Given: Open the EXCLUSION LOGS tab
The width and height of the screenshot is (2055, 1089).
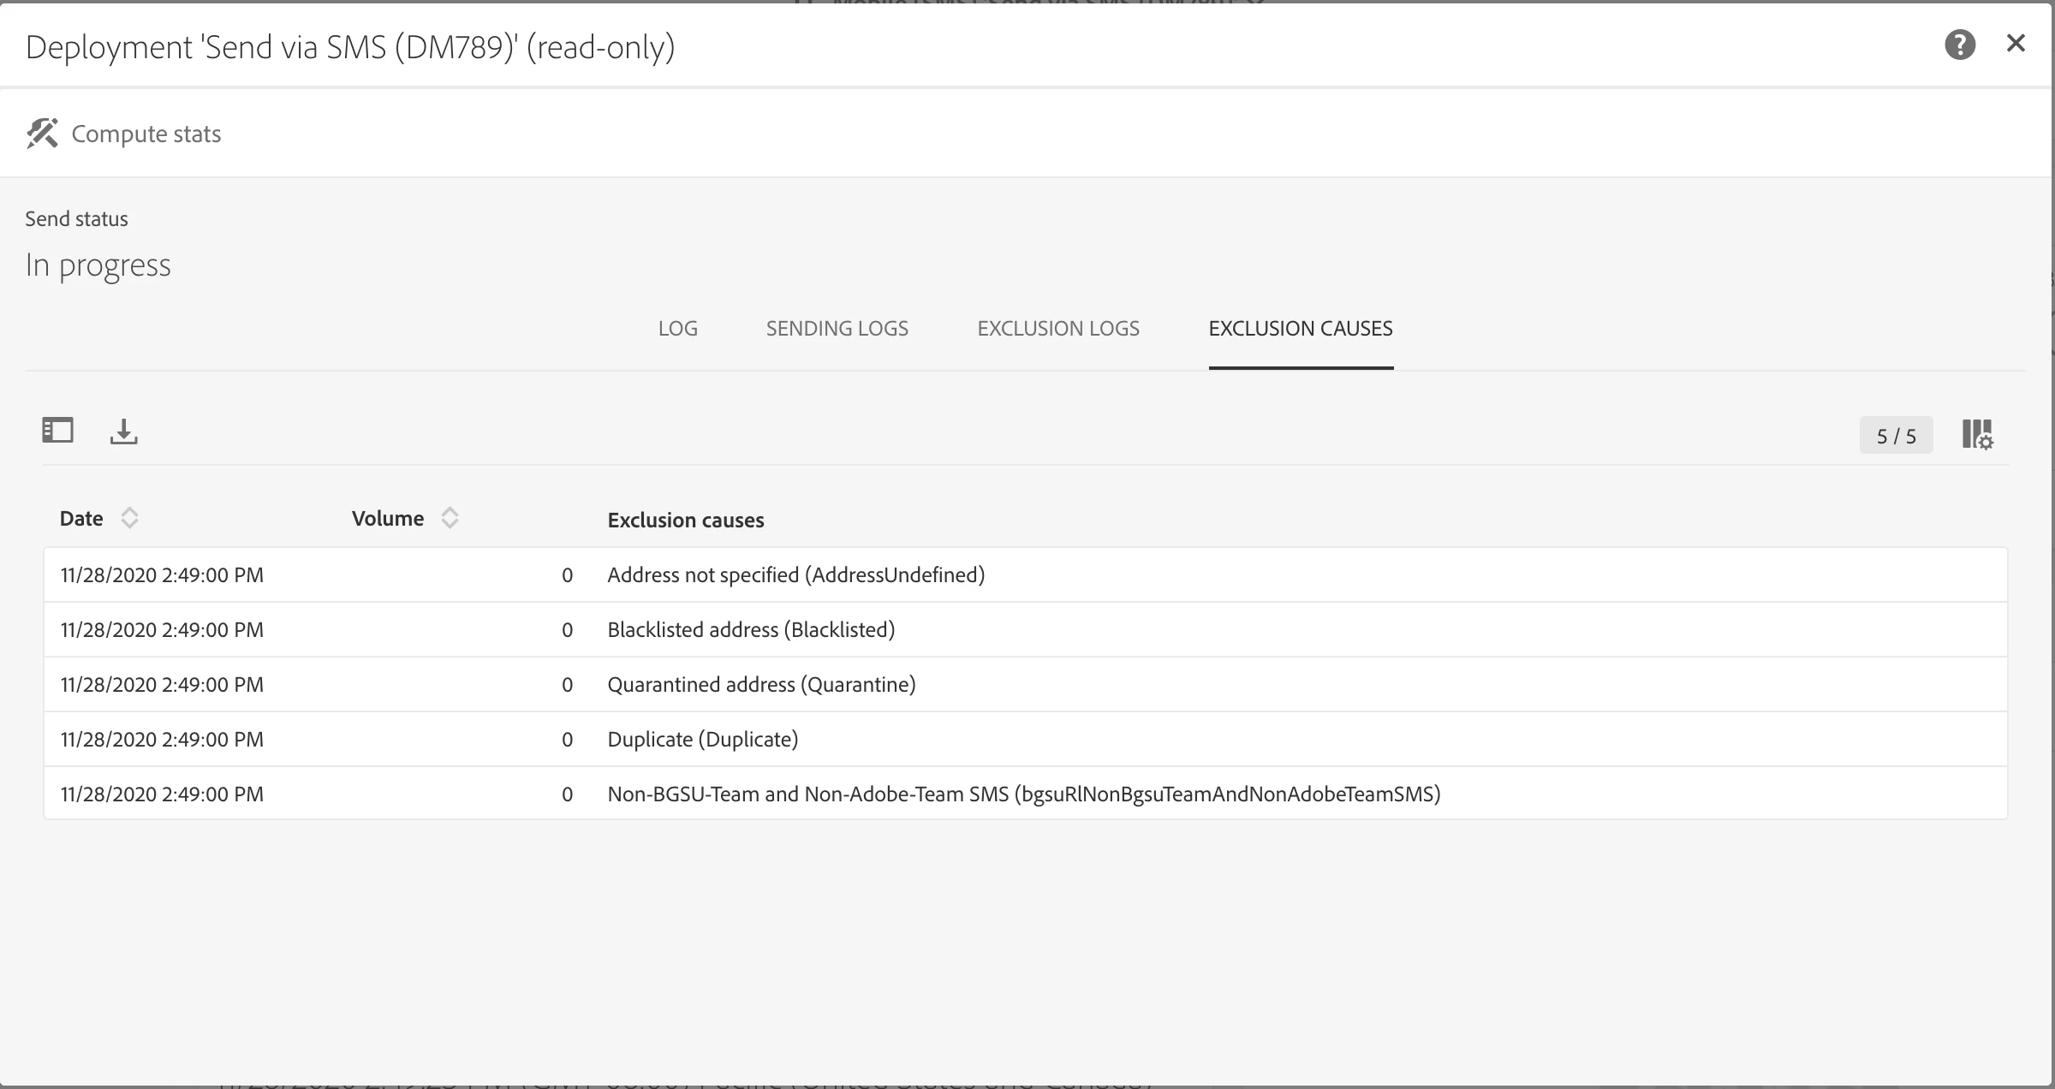Looking at the screenshot, I should (1057, 329).
